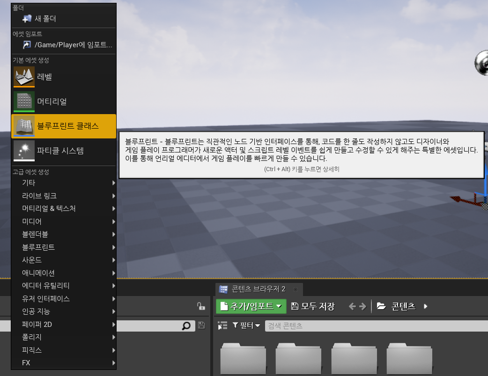The width and height of the screenshot is (488, 376).
Task: Create a new 머티리얼 asset
Action: (x=64, y=101)
